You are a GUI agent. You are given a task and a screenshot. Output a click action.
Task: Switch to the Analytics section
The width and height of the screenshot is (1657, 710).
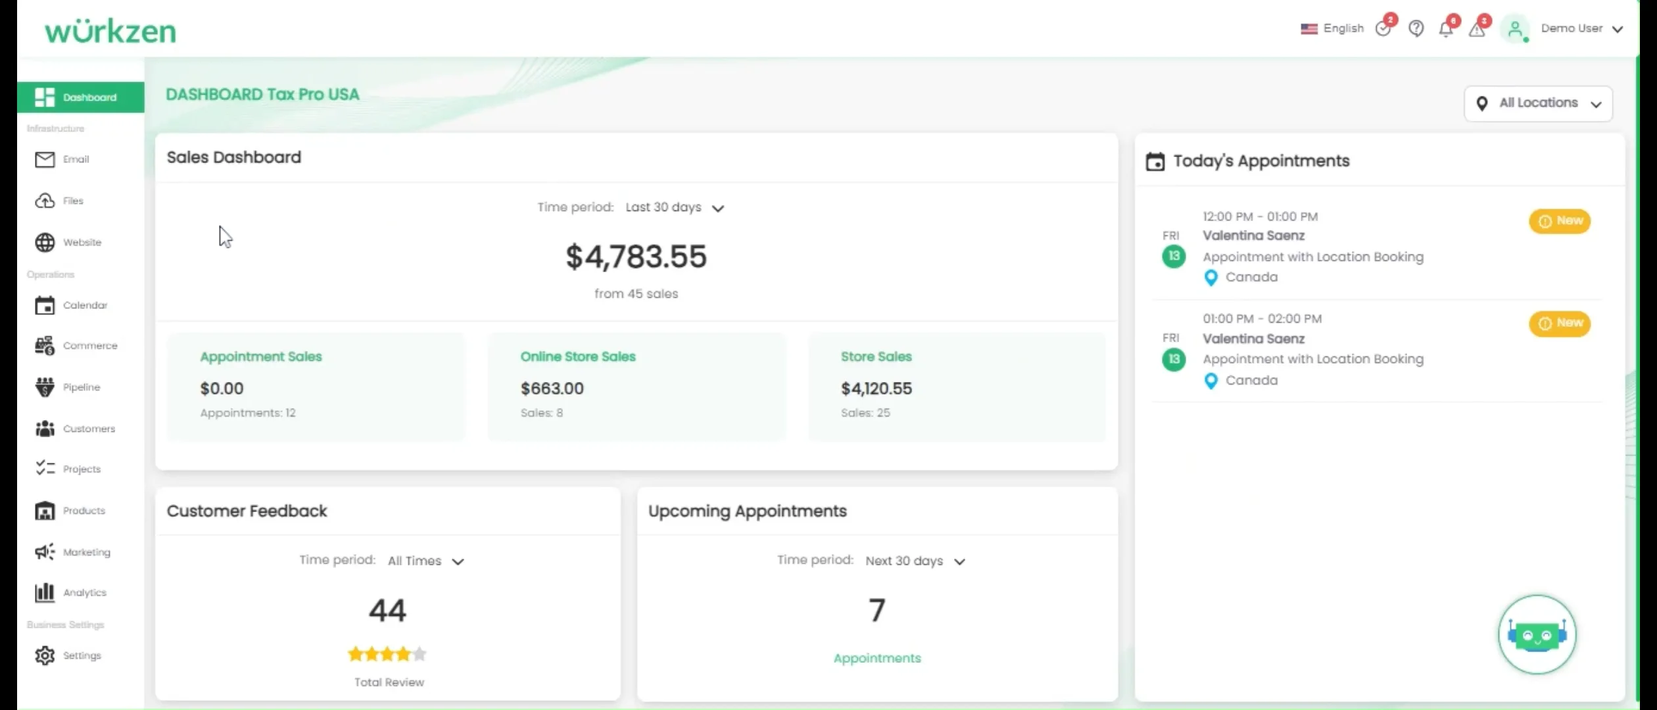click(x=84, y=592)
